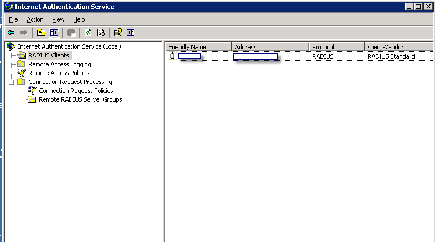Viewport: 435px width, 242px height.
Task: Click the globe icon of the root tree node
Action: [11, 46]
